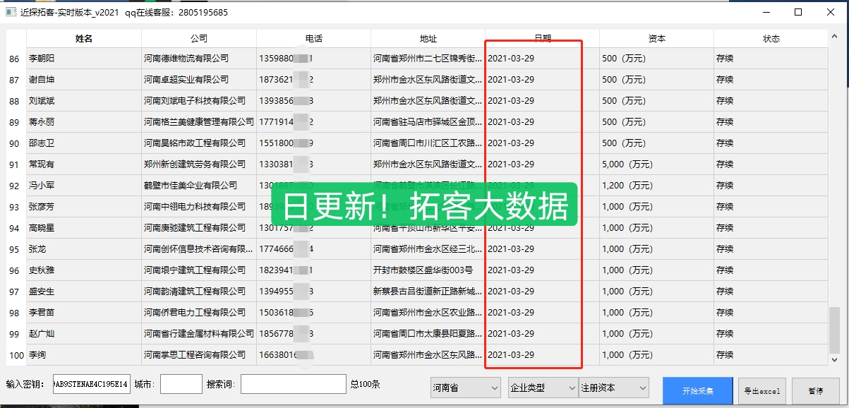Select name cell 张龙
849x408 pixels.
(x=84, y=249)
